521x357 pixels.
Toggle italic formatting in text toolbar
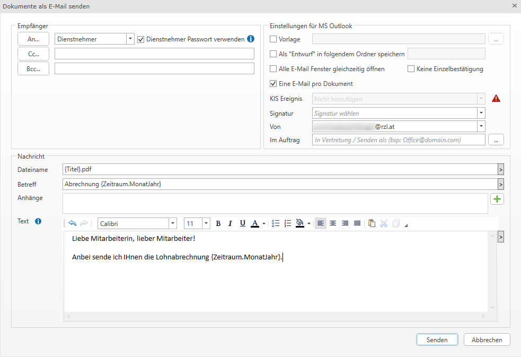[x=230, y=224]
